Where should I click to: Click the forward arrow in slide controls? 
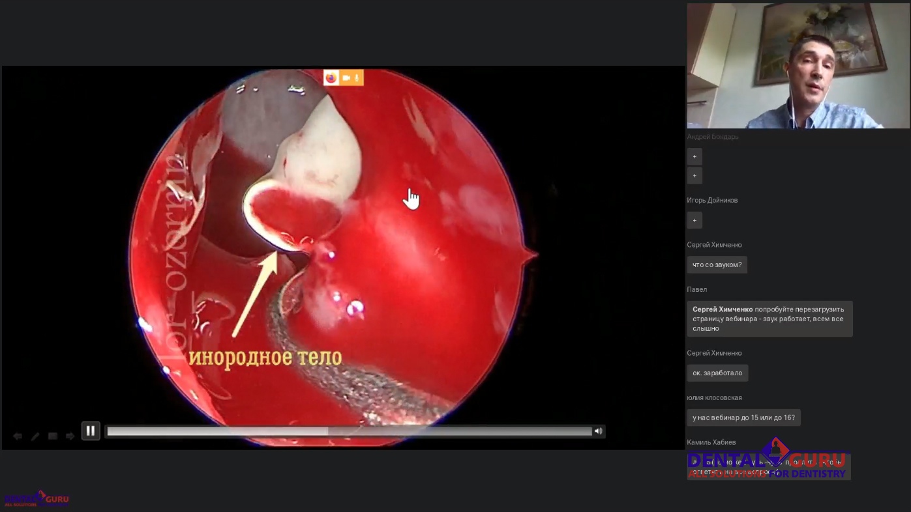coord(70,436)
